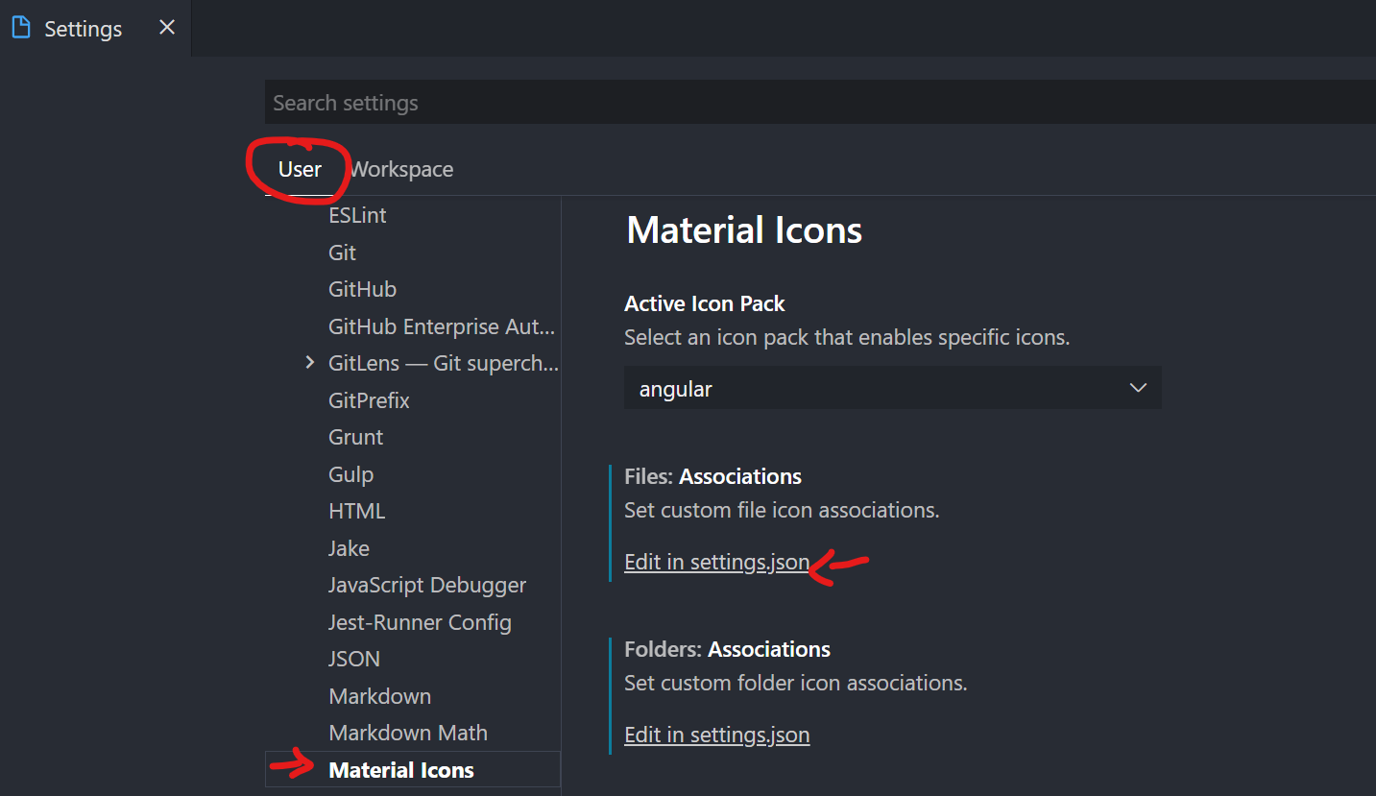Open the GitHub settings section
Screen dimensions: 1376x796
(362, 288)
